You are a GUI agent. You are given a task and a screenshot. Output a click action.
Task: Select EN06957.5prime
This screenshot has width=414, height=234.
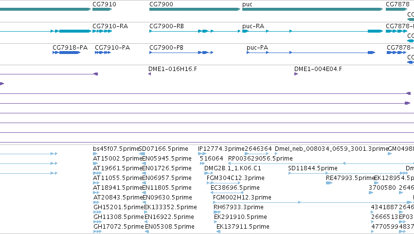coord(167,178)
